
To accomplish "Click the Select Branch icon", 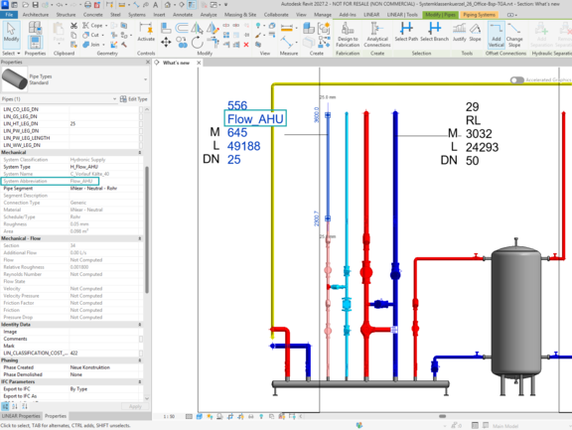I will tap(435, 32).
